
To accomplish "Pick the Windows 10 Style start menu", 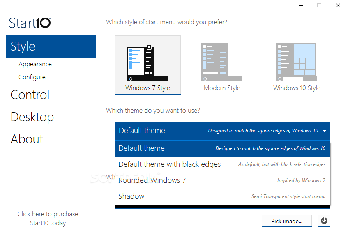I will (297, 67).
